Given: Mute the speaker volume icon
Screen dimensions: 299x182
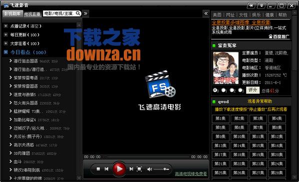Looking at the screenshot, I should point(150,169).
